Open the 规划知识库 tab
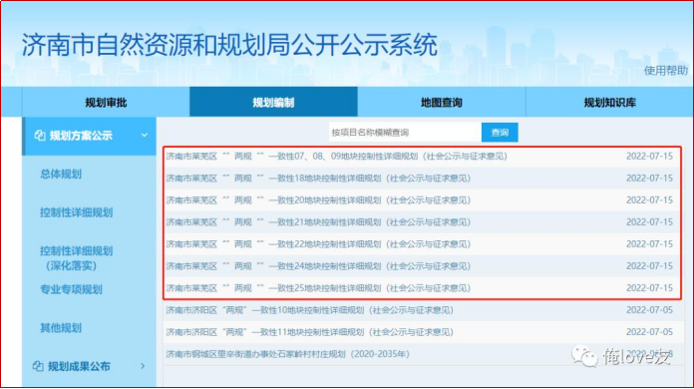 pyautogui.click(x=609, y=102)
